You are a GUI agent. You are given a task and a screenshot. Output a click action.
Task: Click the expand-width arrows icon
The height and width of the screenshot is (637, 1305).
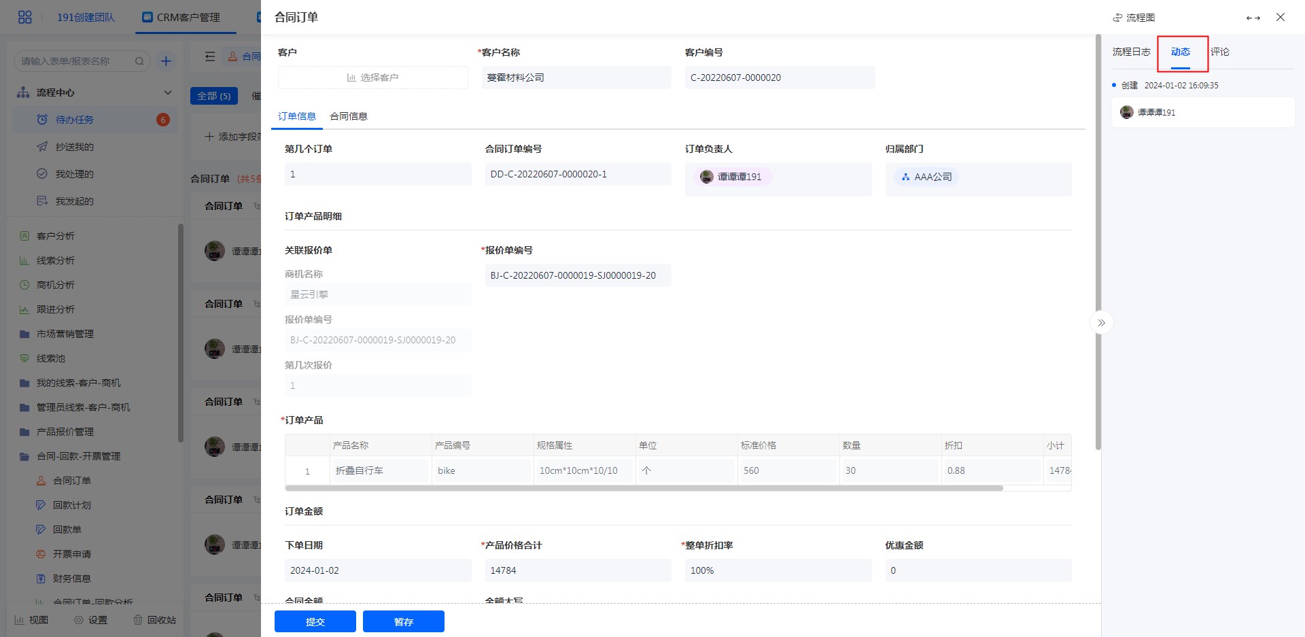click(1253, 18)
